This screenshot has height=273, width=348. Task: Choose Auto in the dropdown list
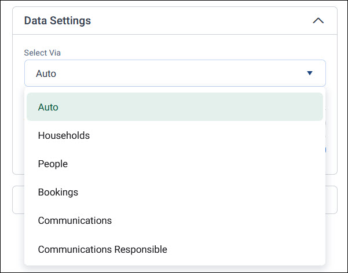pyautogui.click(x=175, y=107)
